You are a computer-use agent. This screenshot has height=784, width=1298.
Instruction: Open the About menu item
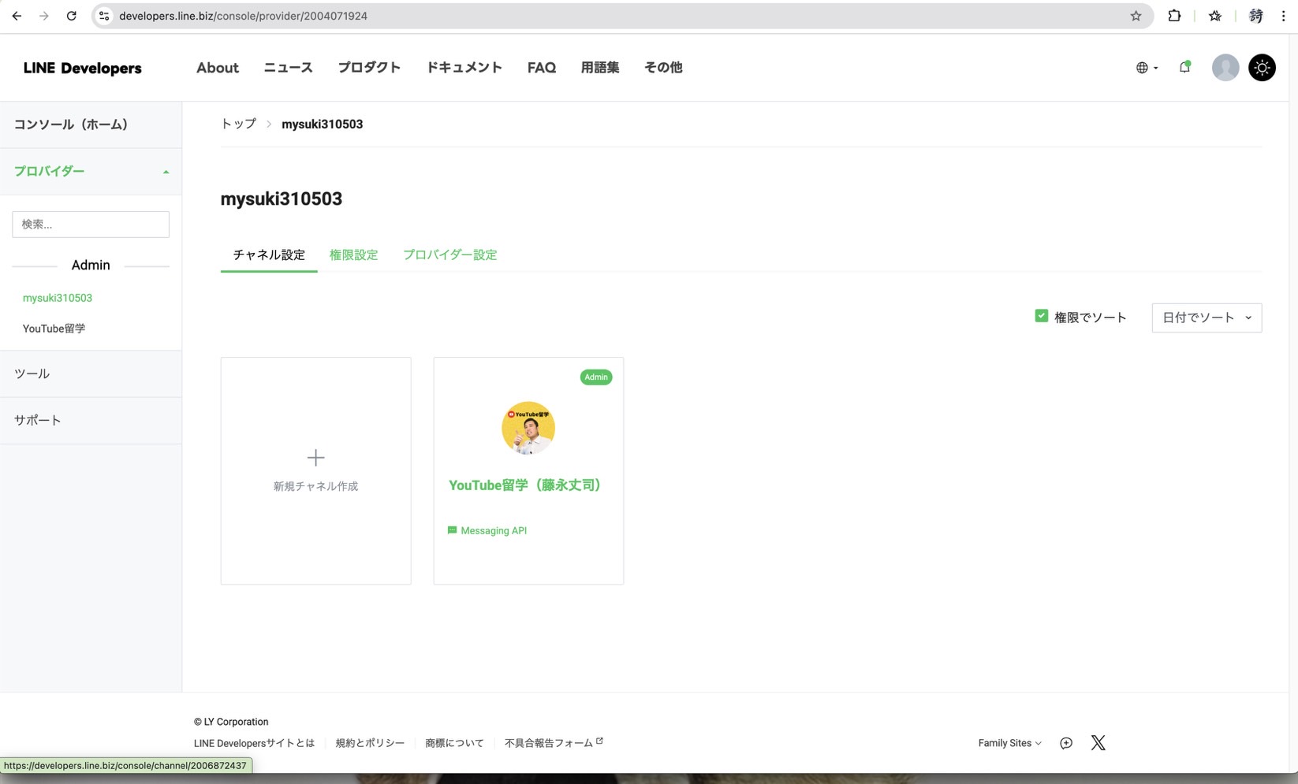click(218, 68)
